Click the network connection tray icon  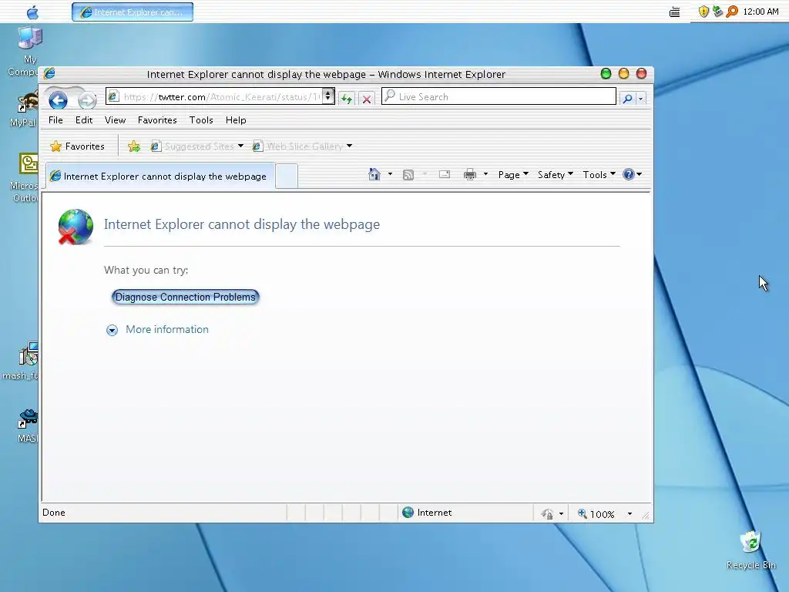coord(717,11)
